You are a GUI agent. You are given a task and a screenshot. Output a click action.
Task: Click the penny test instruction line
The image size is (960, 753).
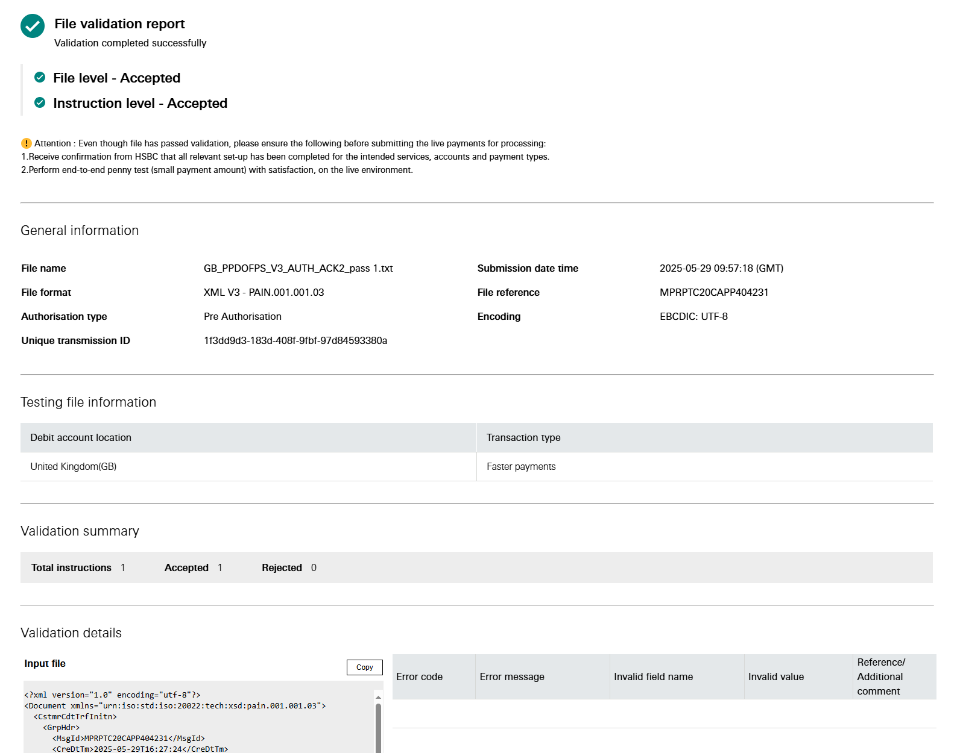click(217, 170)
